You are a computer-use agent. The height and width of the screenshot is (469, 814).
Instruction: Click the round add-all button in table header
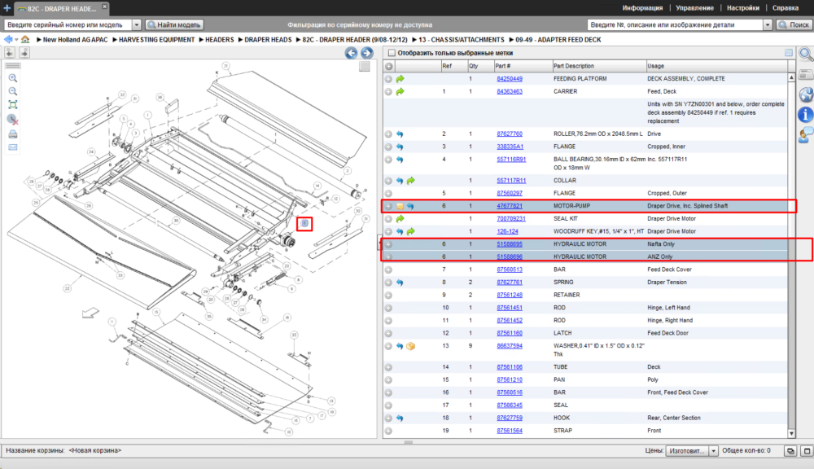click(389, 67)
